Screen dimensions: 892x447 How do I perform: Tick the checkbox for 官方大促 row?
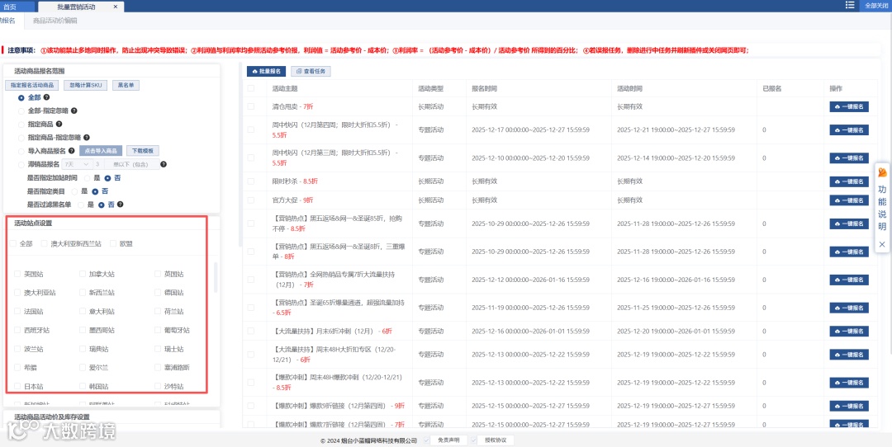point(251,200)
